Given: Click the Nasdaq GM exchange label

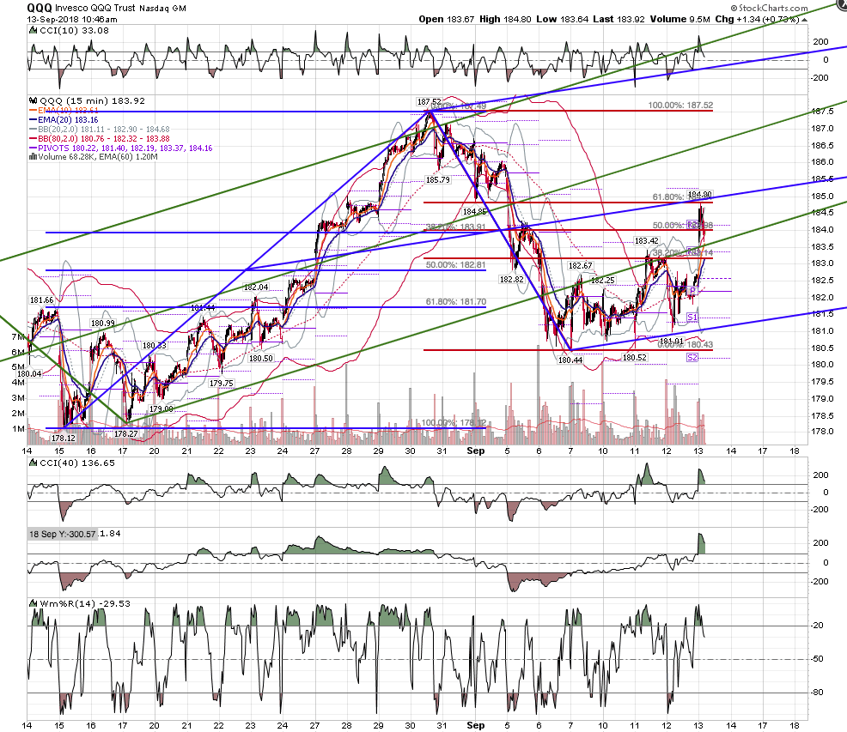Looking at the screenshot, I should coord(162,9).
